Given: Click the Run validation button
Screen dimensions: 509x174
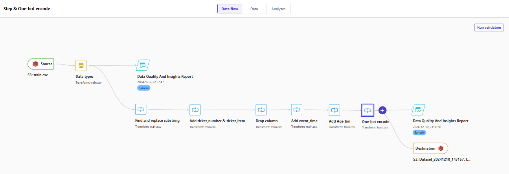Looking at the screenshot, I should point(489,27).
